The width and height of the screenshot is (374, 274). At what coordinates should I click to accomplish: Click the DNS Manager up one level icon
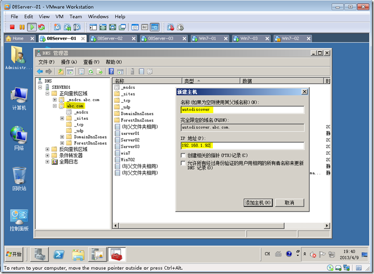pos(61,71)
